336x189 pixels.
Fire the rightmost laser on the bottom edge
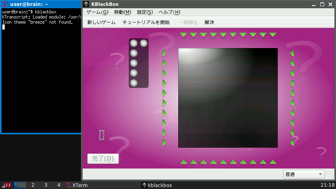[273, 162]
